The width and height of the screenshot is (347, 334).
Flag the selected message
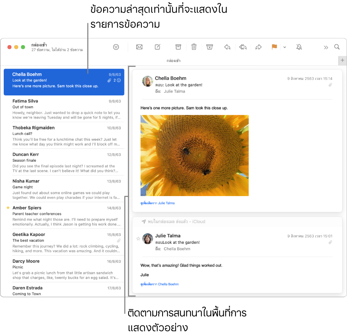(274, 47)
